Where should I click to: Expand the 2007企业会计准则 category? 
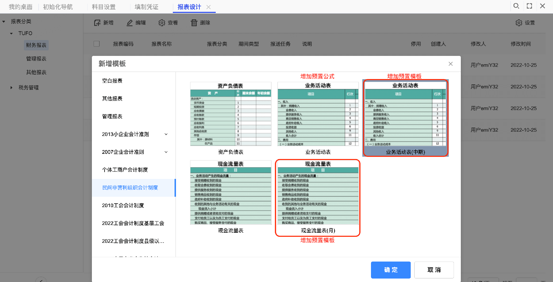point(166,152)
